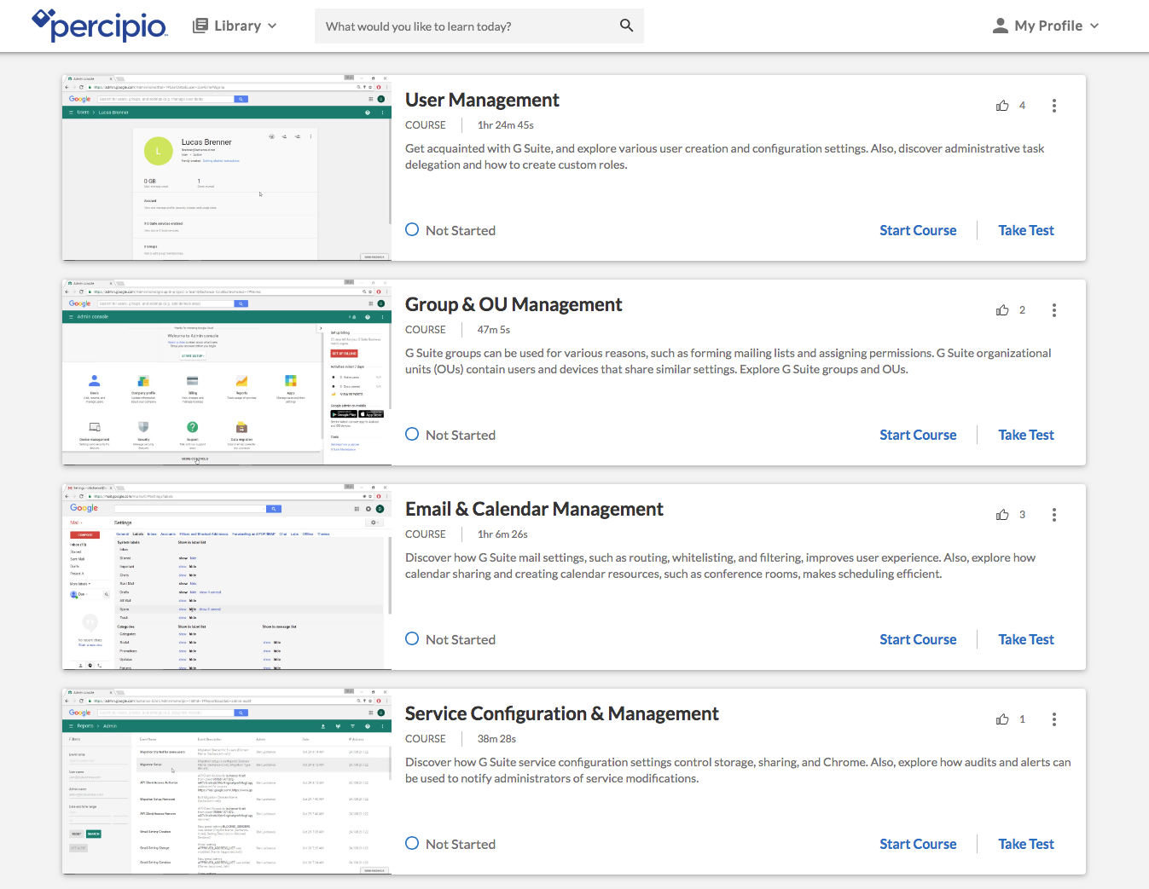The width and height of the screenshot is (1149, 889).
Task: Open the Email & Calendar Management title
Action: pyautogui.click(x=534, y=509)
